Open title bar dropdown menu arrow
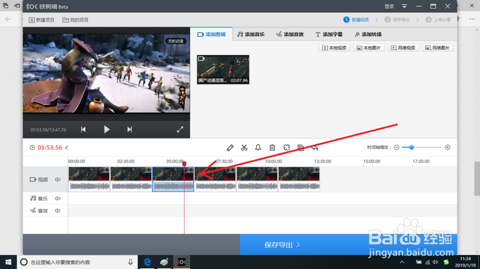Screen dimensions: 480x269 (x=404, y=6)
